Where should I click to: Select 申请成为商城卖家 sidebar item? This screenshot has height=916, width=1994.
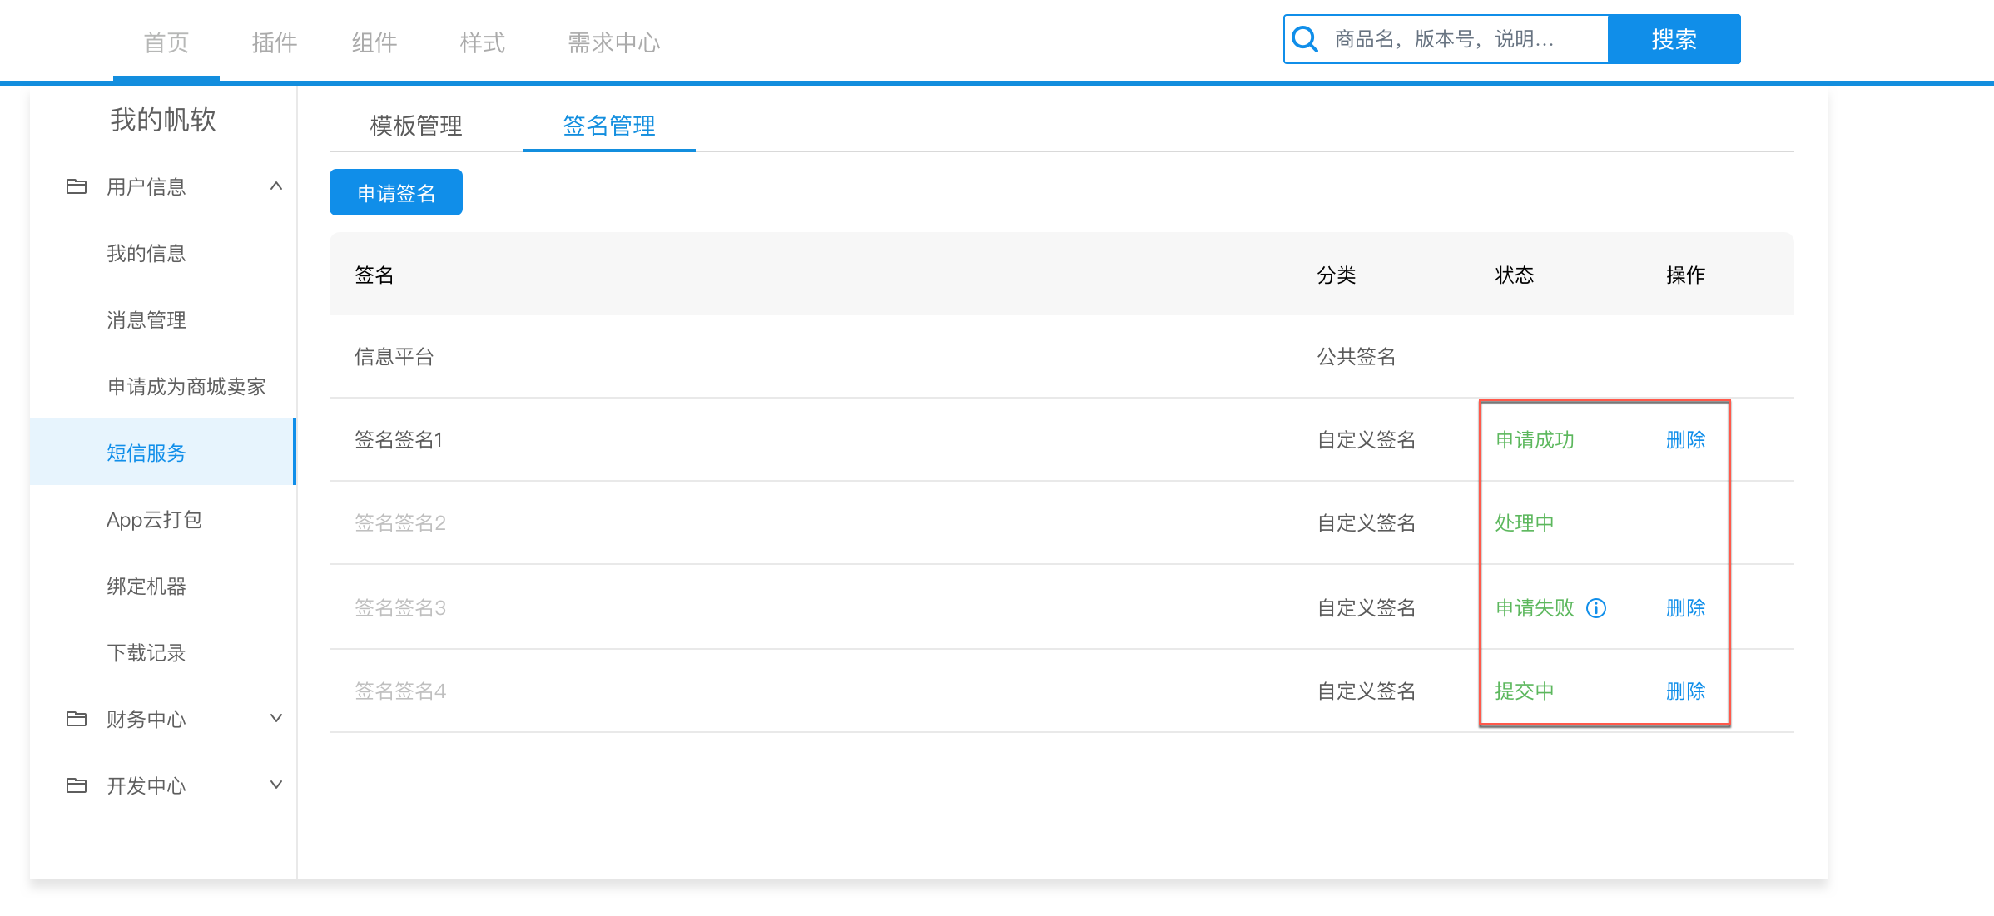186,387
